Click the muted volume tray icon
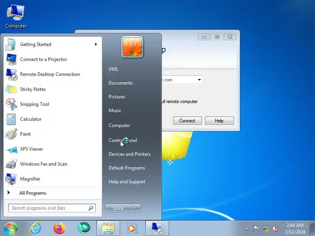 click(275, 229)
